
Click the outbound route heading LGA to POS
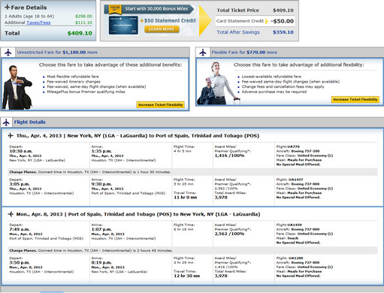coord(138,136)
